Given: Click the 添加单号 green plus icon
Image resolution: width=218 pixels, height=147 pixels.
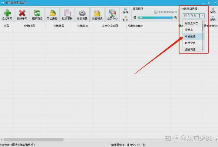Looking at the screenshot, I should coord(7,14).
